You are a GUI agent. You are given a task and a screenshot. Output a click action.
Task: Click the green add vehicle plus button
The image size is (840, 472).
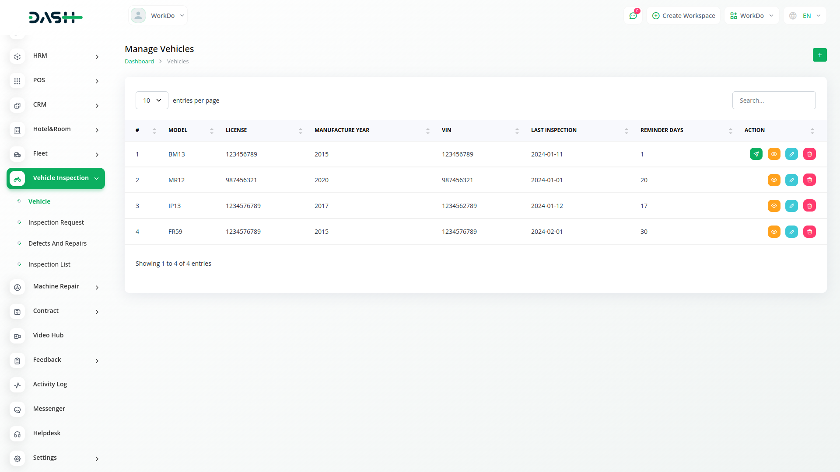(x=819, y=55)
